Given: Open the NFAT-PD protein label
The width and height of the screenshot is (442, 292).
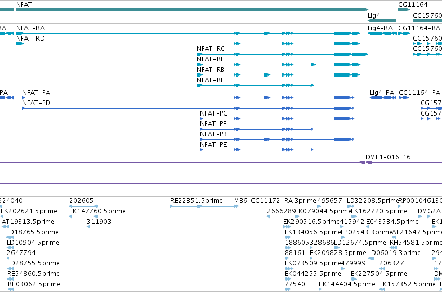Looking at the screenshot, I should click(36, 103).
